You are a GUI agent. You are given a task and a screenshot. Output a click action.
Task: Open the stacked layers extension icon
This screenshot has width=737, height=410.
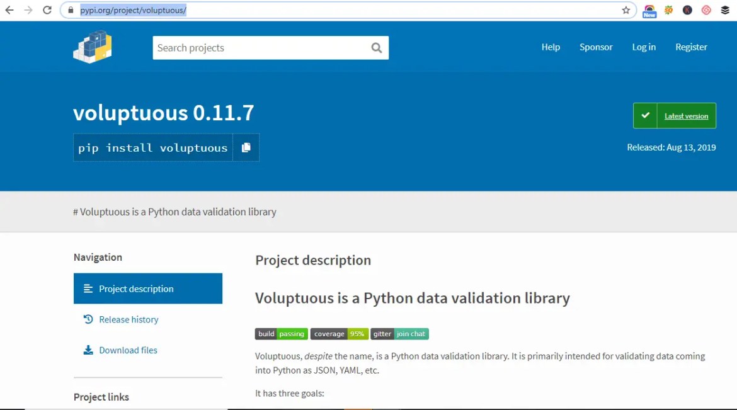pos(725,10)
